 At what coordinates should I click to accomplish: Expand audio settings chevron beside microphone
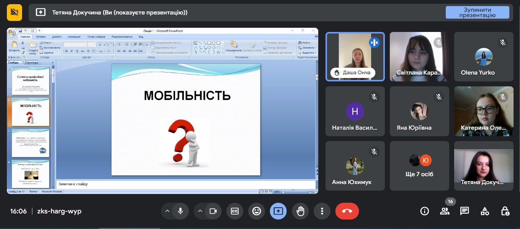[x=167, y=211]
